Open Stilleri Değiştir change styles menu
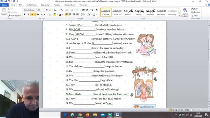 [x=185, y=12]
